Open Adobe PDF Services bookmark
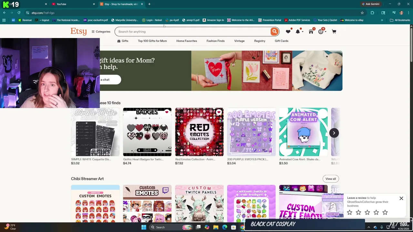413x232 pixels. pyautogui.click(x=297, y=20)
